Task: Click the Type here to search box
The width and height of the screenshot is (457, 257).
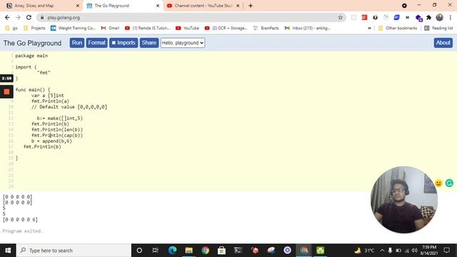Action: pos(74,251)
